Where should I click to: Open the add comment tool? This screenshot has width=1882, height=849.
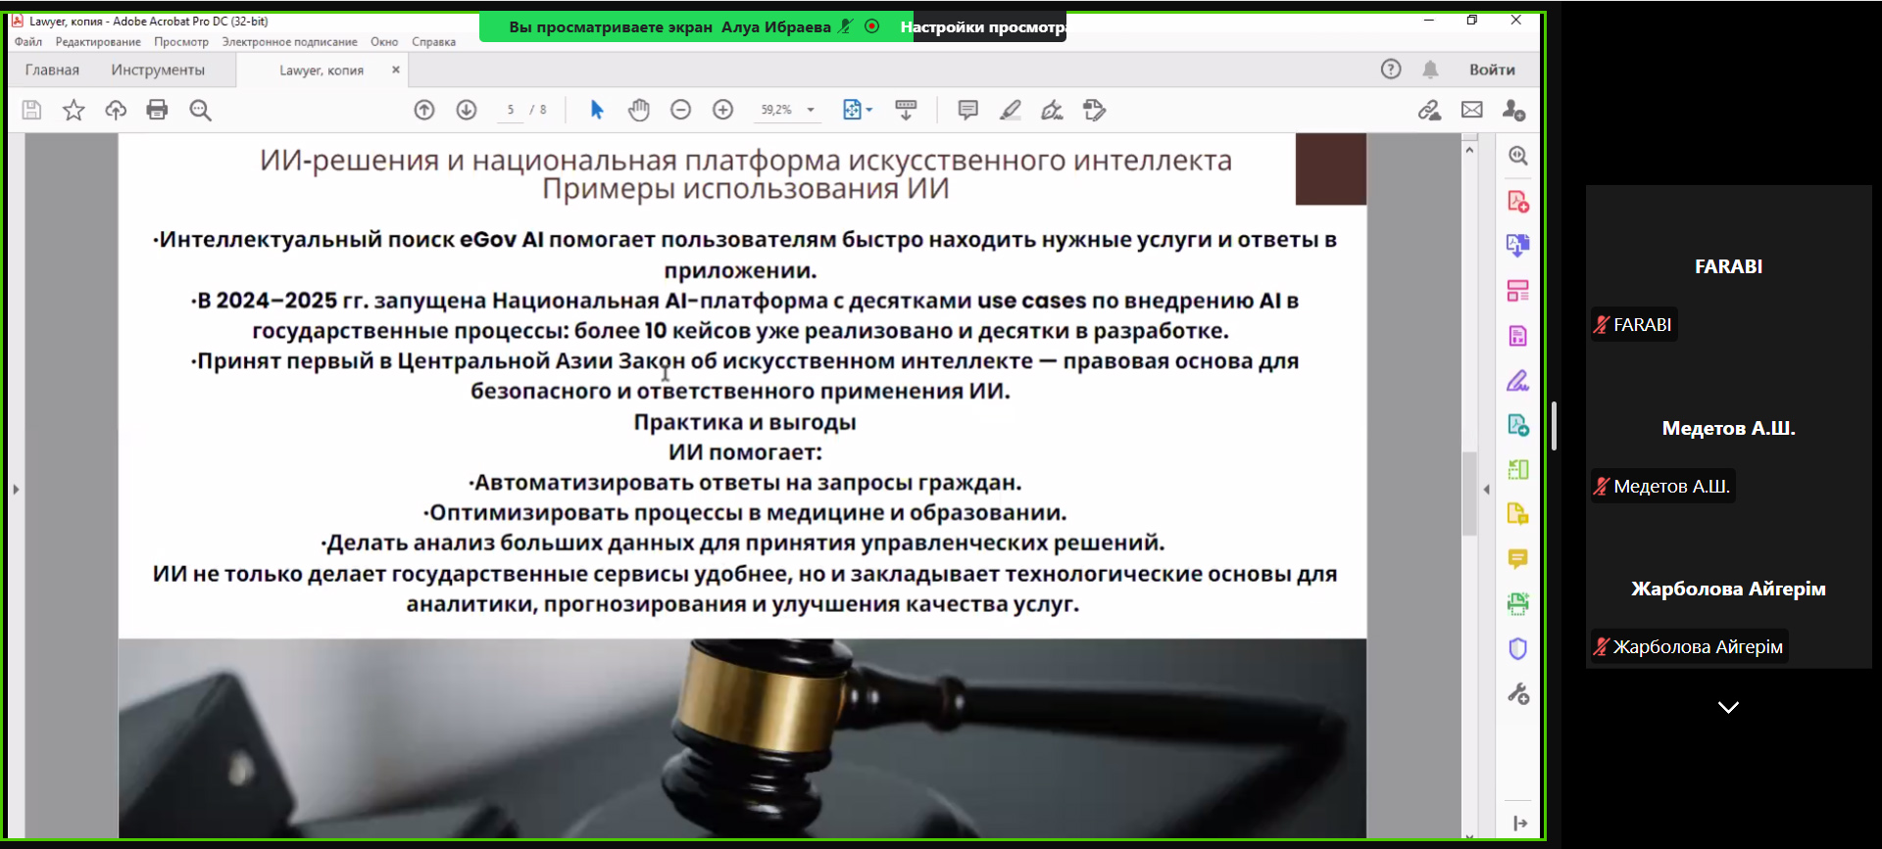tap(967, 110)
